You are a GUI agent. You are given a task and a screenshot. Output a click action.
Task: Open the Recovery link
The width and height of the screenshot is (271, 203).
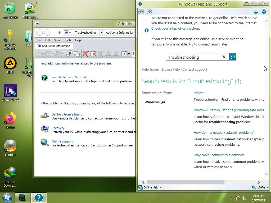(x=58, y=128)
